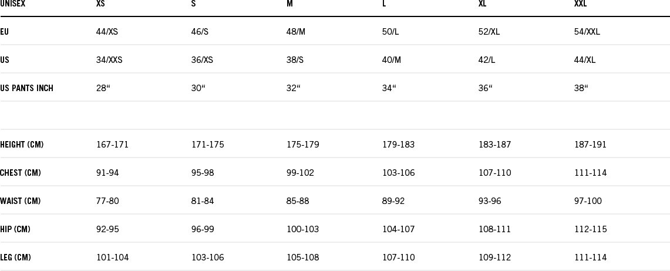This screenshot has width=670, height=271.
Task: Click the LEG (CM) row label
Action: (15, 257)
